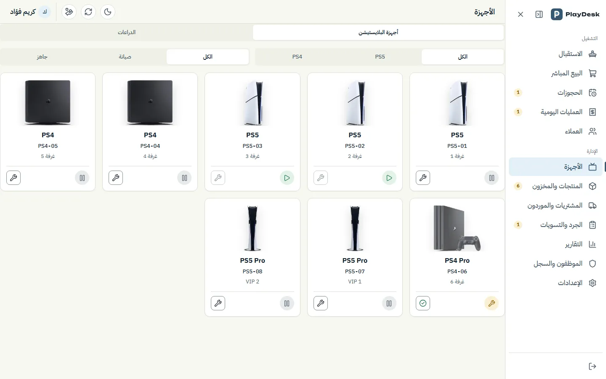Filter consoles by PS4 type
This screenshot has width=606, height=379.
click(x=297, y=57)
